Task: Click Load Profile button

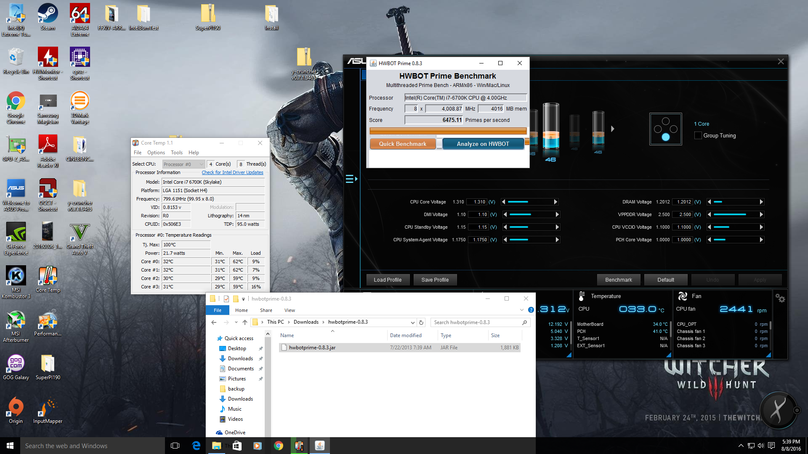Action: (x=388, y=280)
